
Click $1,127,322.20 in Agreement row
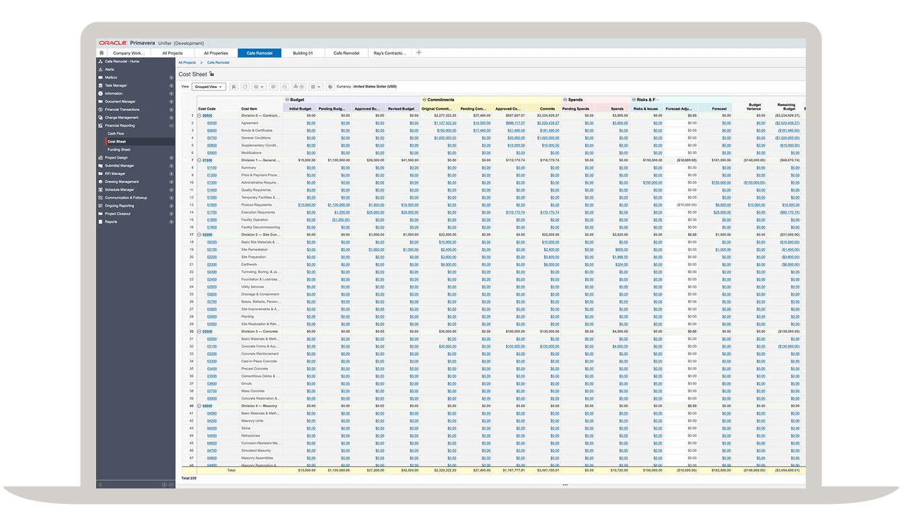(445, 123)
